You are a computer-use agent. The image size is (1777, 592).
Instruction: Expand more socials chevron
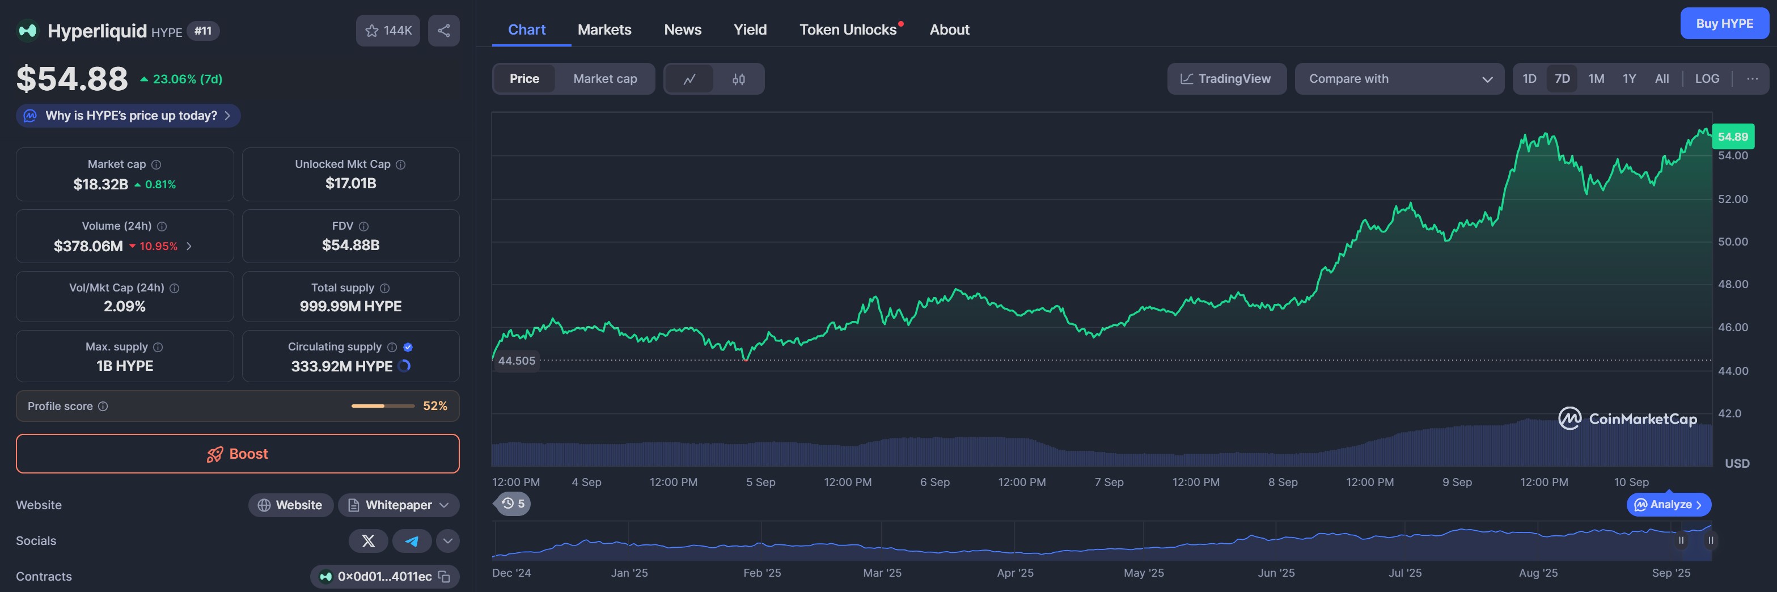tap(448, 541)
